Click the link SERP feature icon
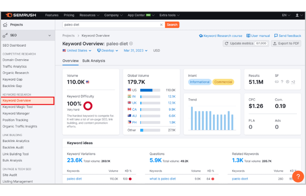The width and height of the screenshot is (306, 196). pos(277,82)
